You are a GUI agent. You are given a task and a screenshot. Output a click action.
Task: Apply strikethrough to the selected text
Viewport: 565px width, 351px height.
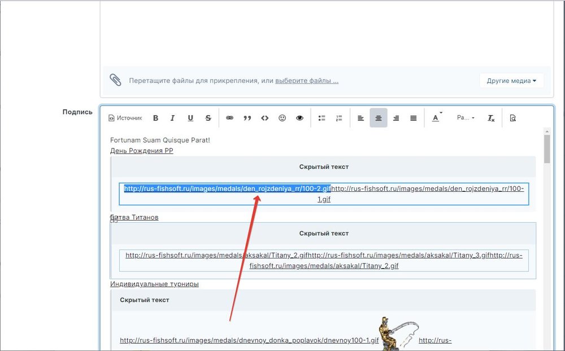tap(208, 118)
